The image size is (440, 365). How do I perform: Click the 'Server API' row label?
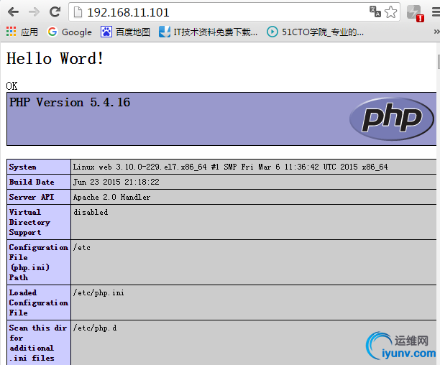click(x=32, y=197)
